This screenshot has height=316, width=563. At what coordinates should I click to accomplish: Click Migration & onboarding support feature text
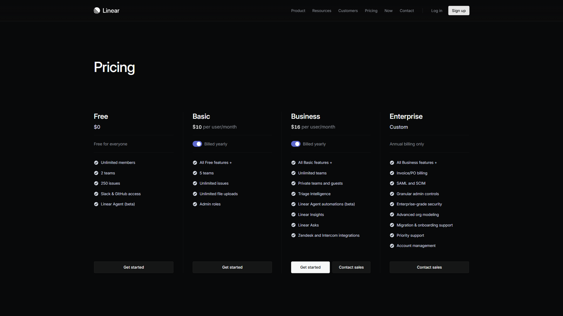pyautogui.click(x=425, y=225)
